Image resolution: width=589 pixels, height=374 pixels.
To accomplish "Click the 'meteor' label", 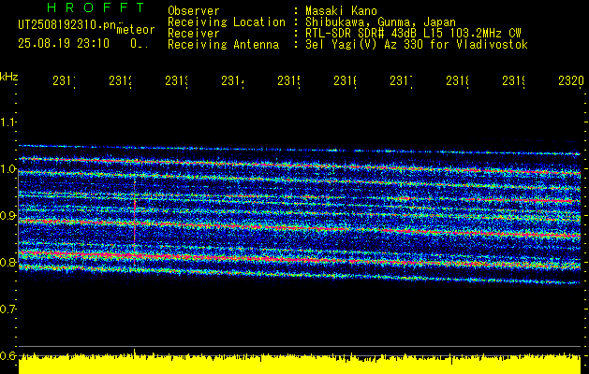I will [136, 30].
